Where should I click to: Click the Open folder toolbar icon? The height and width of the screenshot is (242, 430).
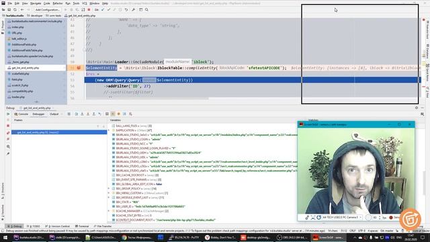pos(3,9)
